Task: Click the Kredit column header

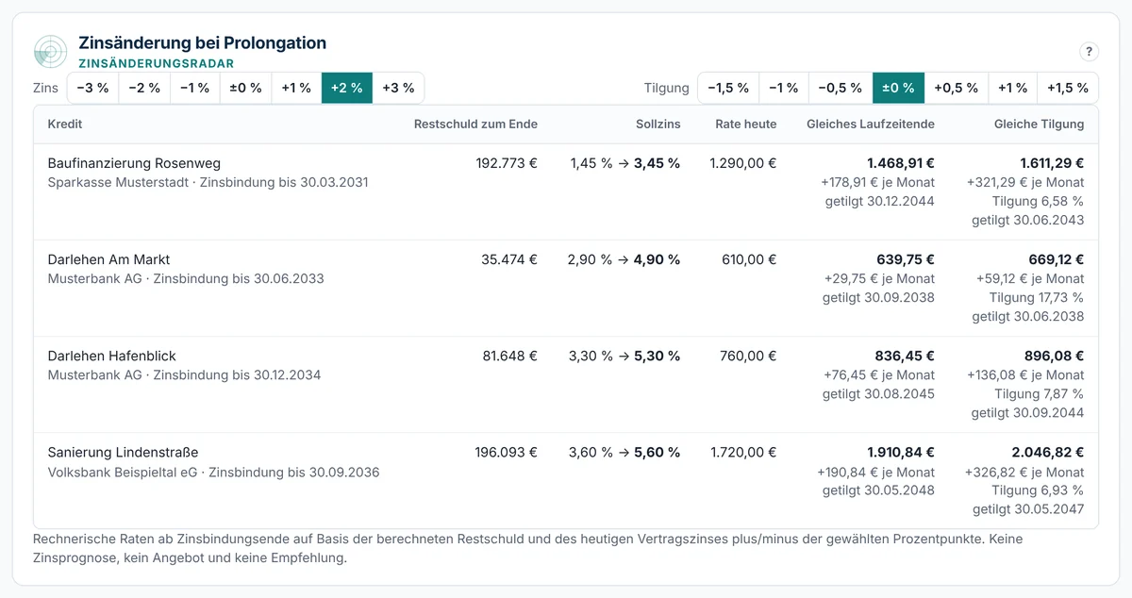Action: coord(65,124)
